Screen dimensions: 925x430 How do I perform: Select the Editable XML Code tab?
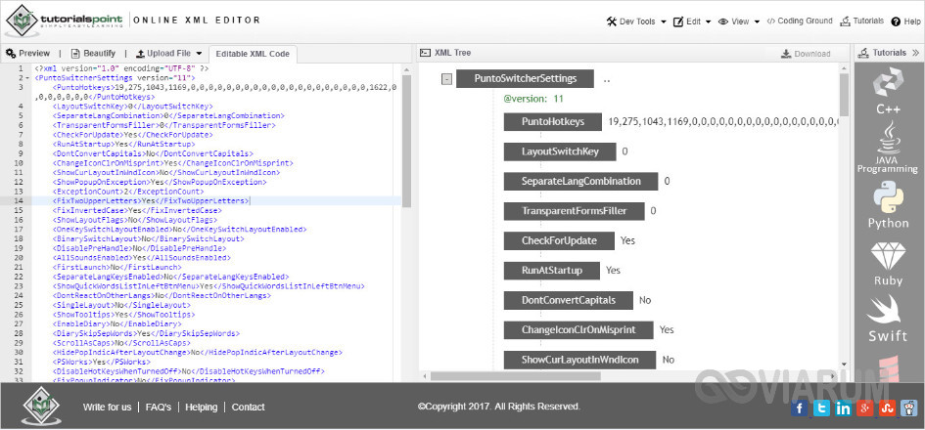click(253, 54)
